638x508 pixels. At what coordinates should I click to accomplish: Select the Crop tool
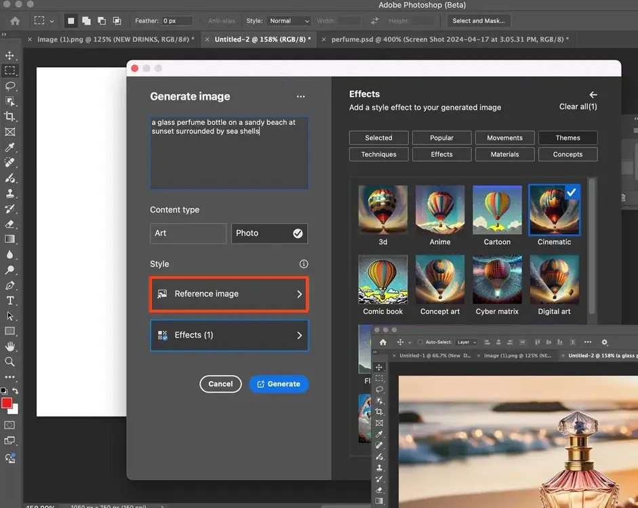click(x=10, y=117)
